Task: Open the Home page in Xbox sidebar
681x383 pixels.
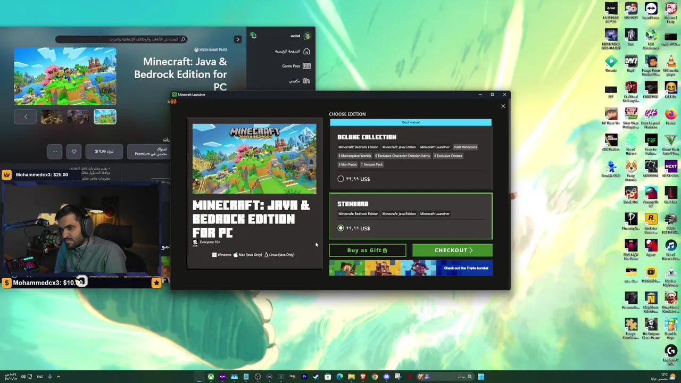Action: click(292, 52)
